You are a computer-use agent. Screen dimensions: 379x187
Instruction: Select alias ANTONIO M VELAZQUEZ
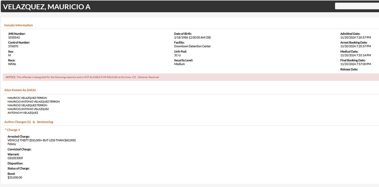[23, 113]
